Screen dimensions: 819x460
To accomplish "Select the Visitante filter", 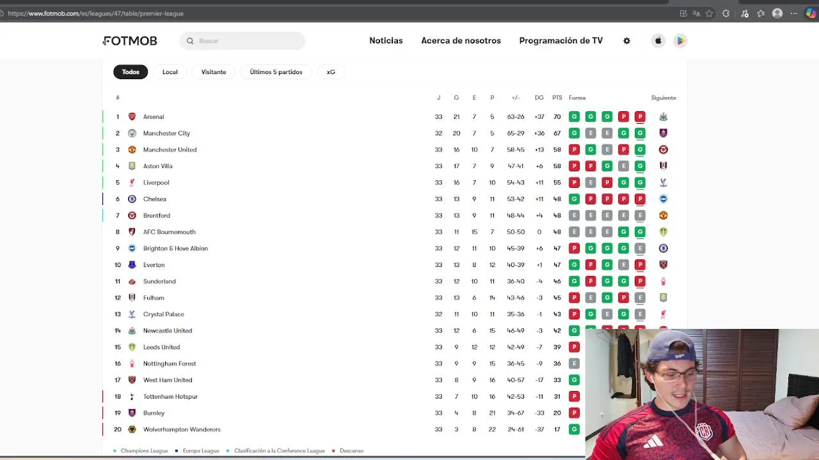I will point(214,72).
